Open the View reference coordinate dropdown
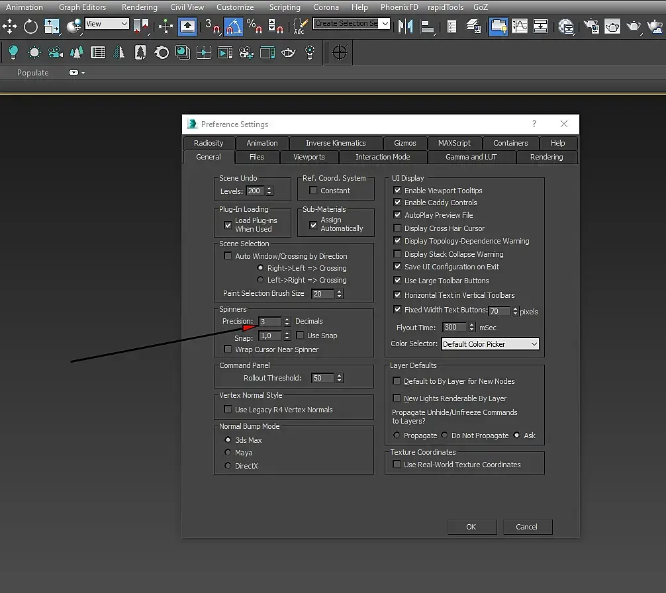This screenshot has width=666, height=593. pyautogui.click(x=107, y=24)
